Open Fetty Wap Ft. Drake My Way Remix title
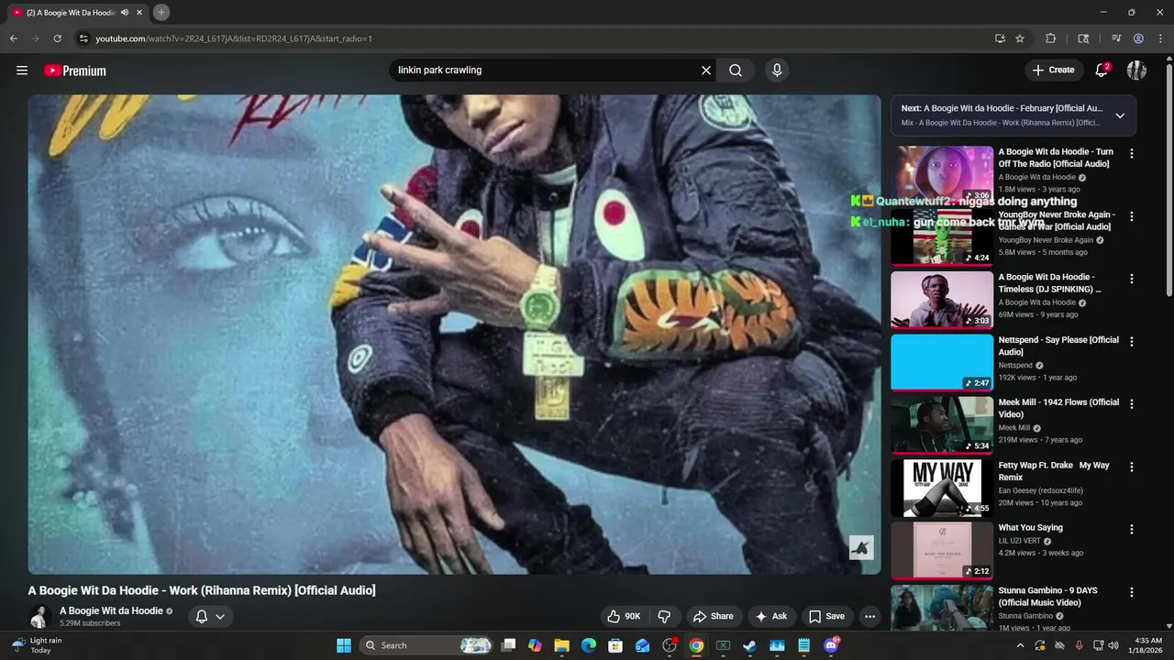Image resolution: width=1174 pixels, height=660 pixels. (x=1054, y=471)
